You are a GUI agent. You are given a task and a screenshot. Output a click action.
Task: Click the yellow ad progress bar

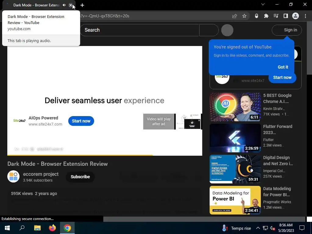coord(80,155)
